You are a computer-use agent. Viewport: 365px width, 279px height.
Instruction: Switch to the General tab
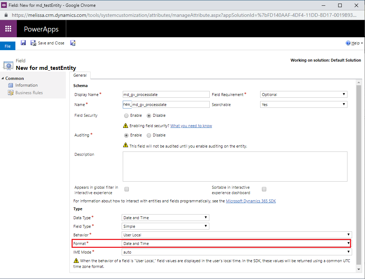[80, 75]
